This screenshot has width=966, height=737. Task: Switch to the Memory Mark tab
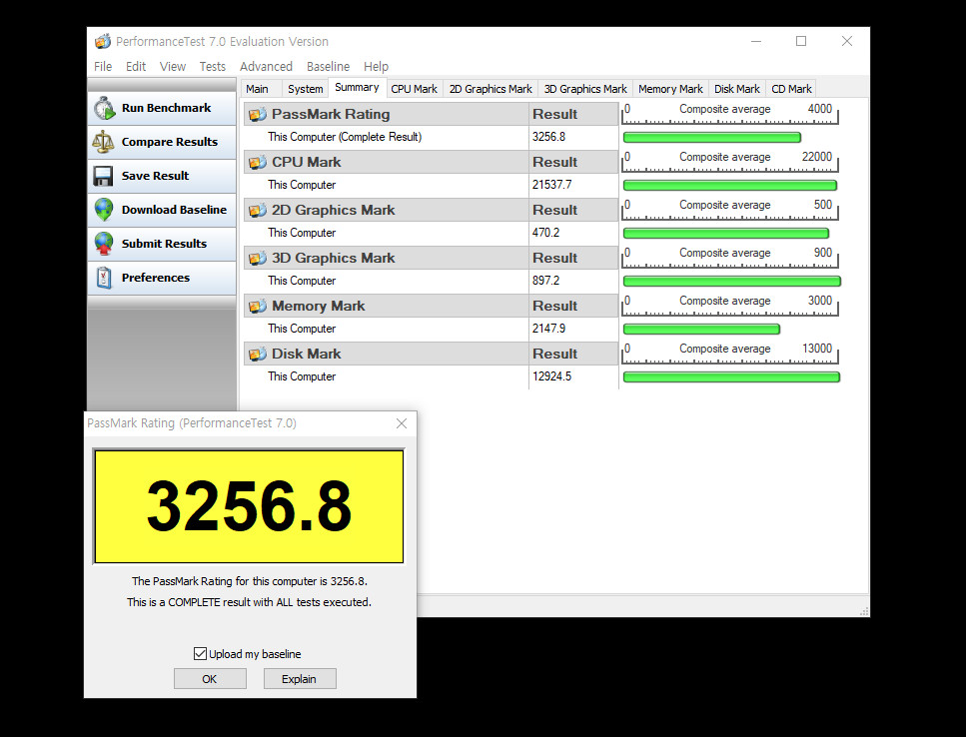pyautogui.click(x=670, y=89)
